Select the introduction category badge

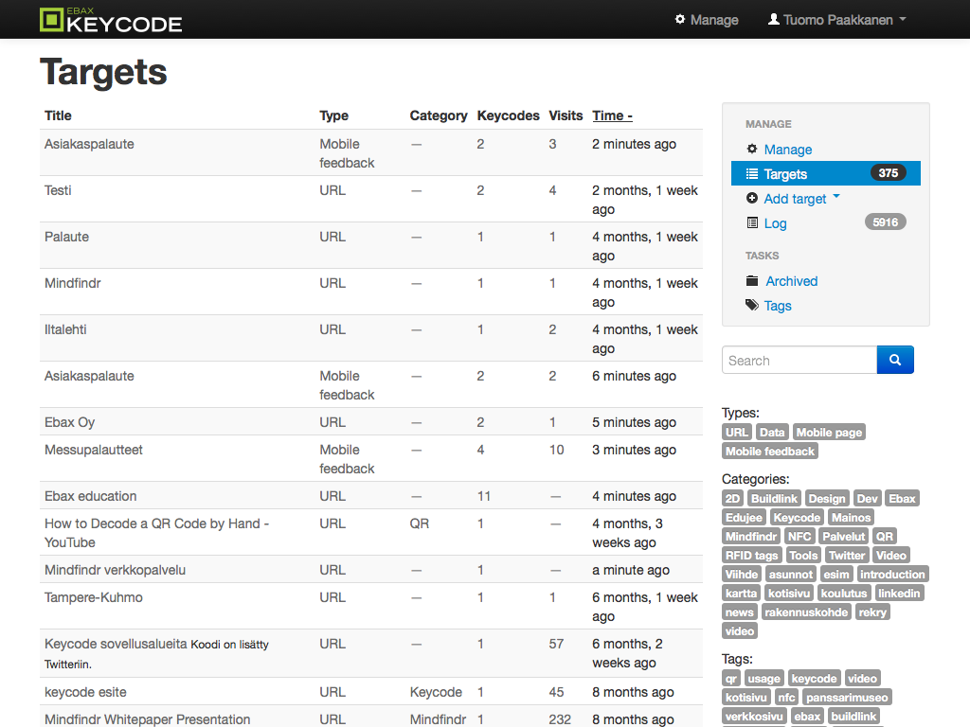pos(892,575)
